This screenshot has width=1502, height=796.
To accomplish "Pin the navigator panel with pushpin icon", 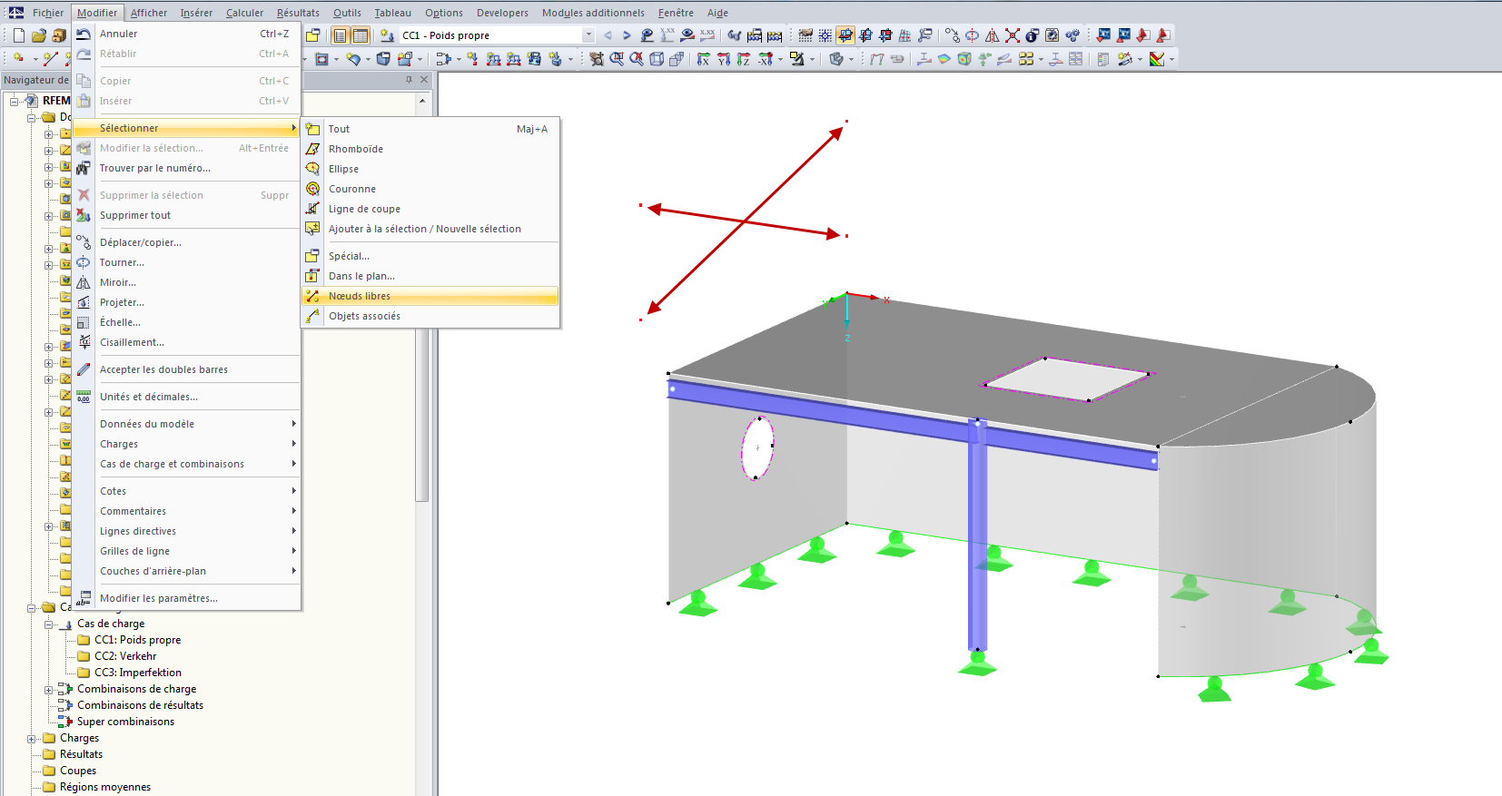I will [409, 80].
